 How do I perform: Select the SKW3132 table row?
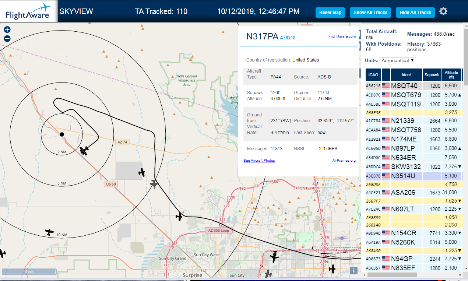point(414,167)
